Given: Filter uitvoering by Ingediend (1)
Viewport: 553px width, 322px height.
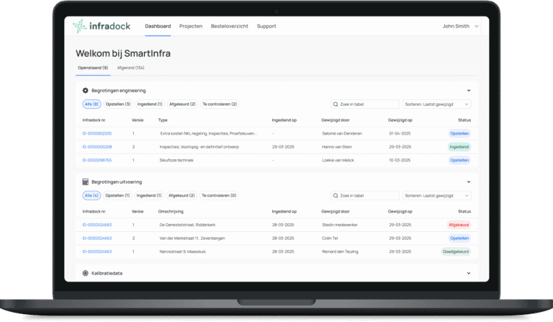Looking at the screenshot, I should click(x=149, y=196).
